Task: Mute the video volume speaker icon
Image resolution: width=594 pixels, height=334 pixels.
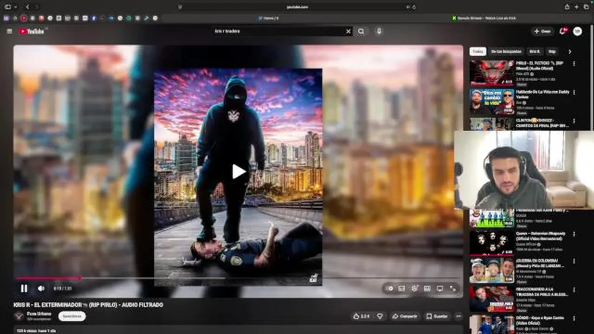Action: click(41, 288)
